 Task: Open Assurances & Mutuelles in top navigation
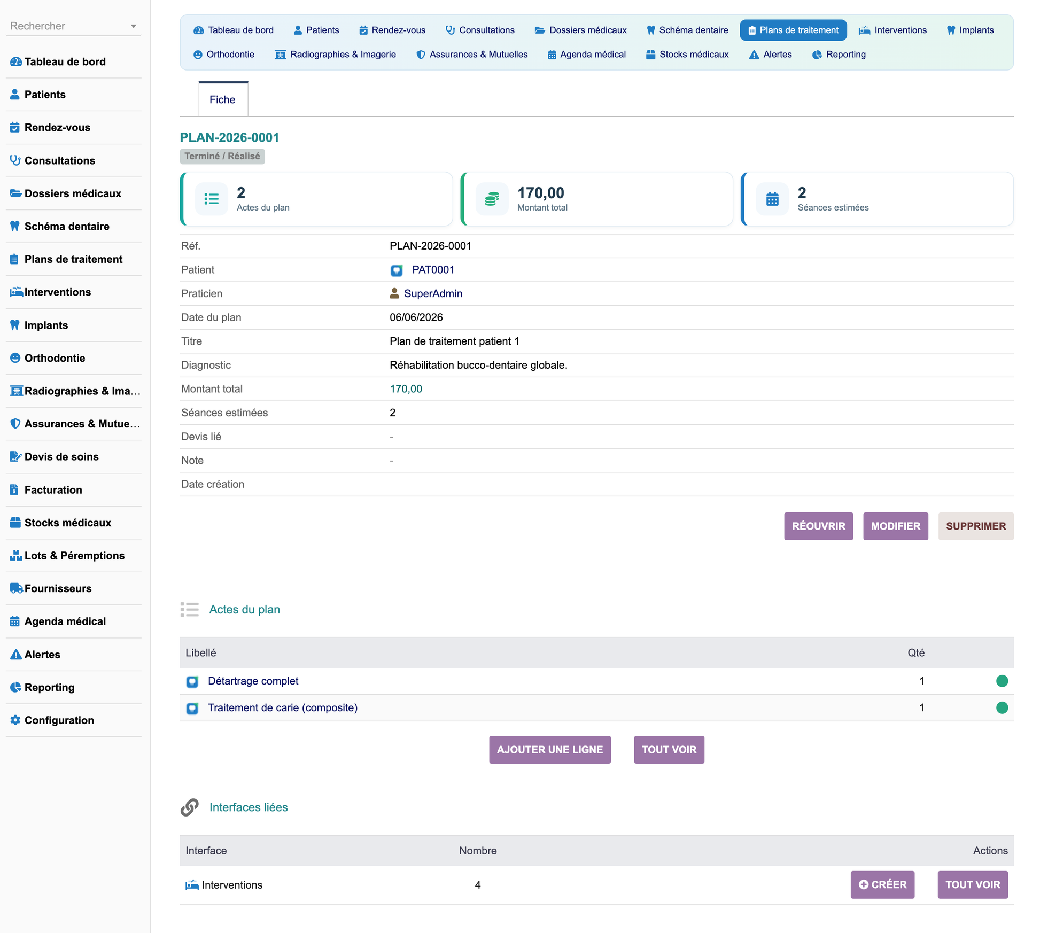click(472, 54)
